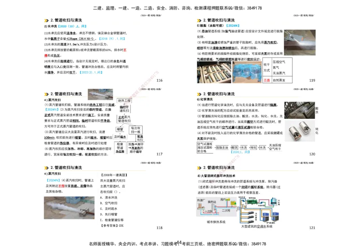
Task: Click heading 管道吹扫与清洗 on slide 119
Action: pyautogui.click(x=219, y=20)
